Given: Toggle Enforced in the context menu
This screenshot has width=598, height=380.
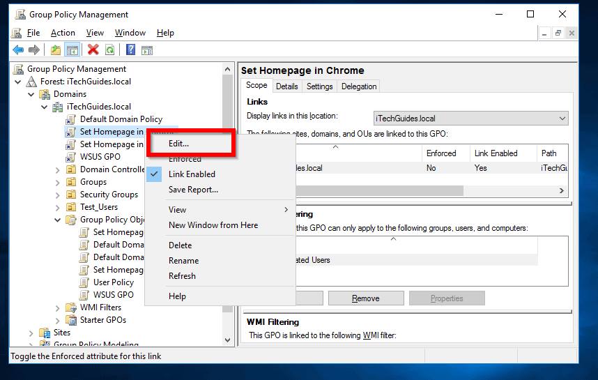Looking at the screenshot, I should coord(220,160).
